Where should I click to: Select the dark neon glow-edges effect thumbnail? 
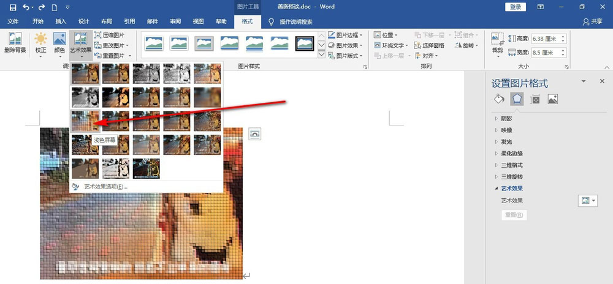pyautogui.click(x=147, y=168)
